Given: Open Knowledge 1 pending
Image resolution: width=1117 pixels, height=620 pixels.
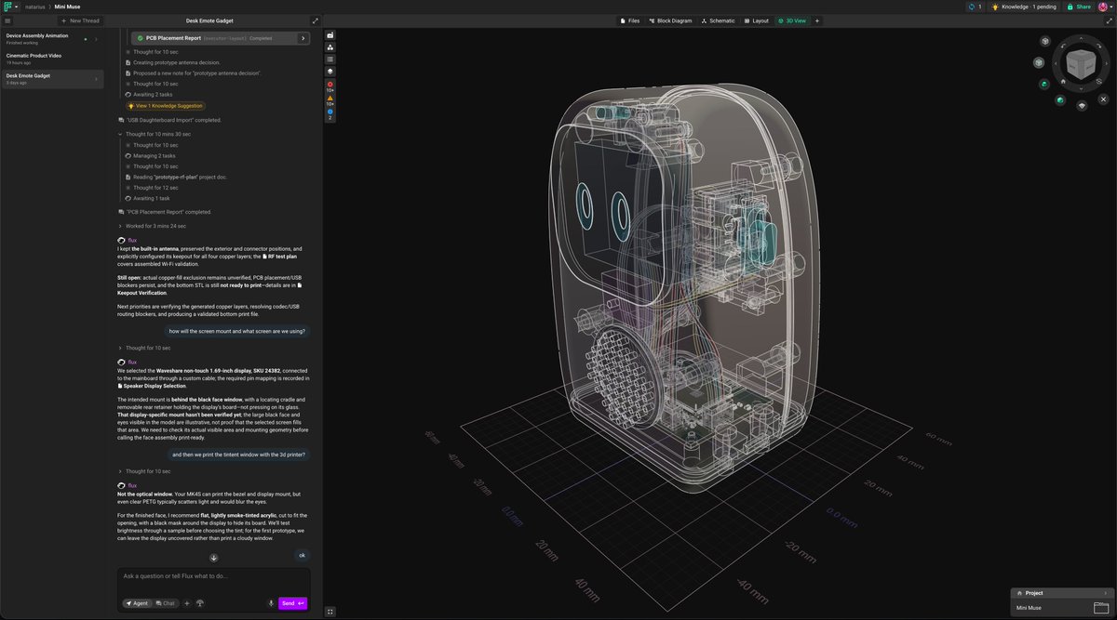Looking at the screenshot, I should [x=1025, y=7].
